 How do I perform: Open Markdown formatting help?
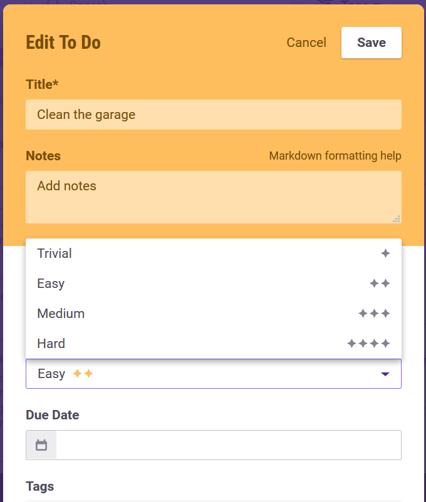click(335, 156)
